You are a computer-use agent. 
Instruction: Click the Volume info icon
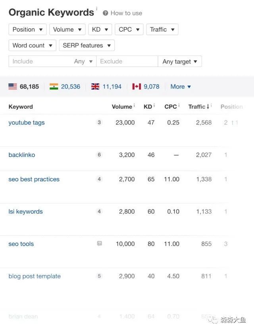134,105
